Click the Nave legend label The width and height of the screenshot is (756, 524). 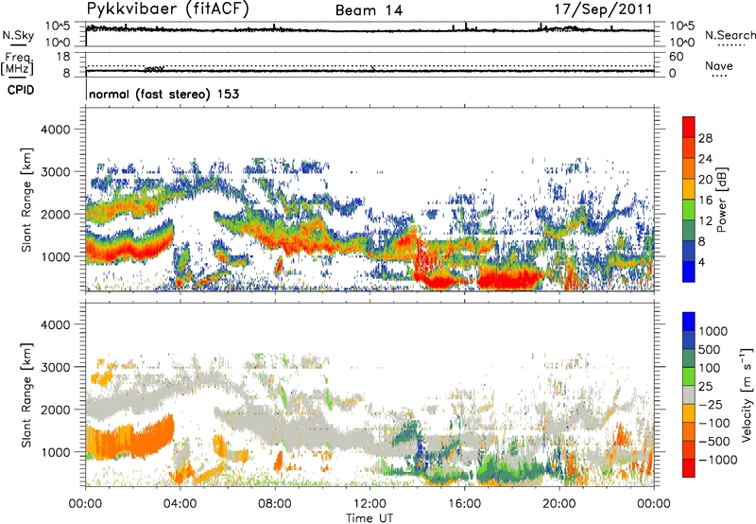point(719,66)
